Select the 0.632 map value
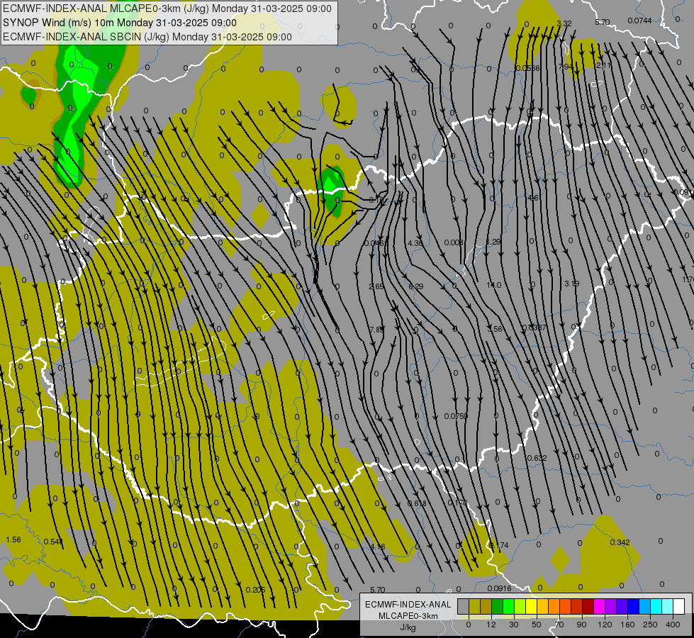Image resolution: width=694 pixels, height=638 pixels. coord(537,458)
